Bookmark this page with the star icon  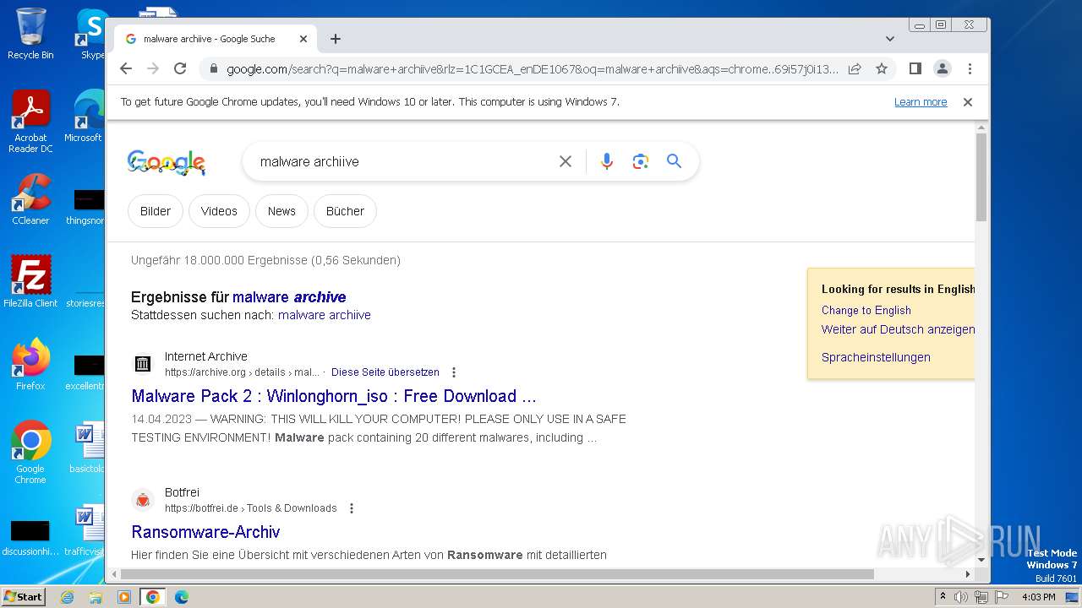(882, 68)
